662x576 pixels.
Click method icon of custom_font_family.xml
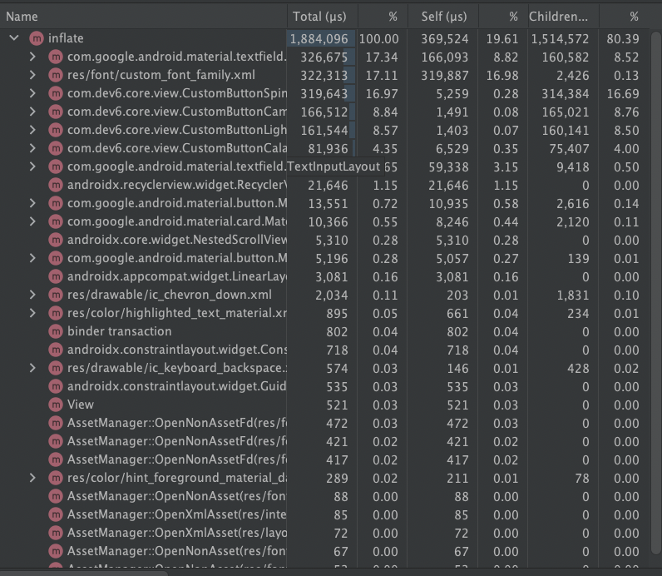pos(56,75)
